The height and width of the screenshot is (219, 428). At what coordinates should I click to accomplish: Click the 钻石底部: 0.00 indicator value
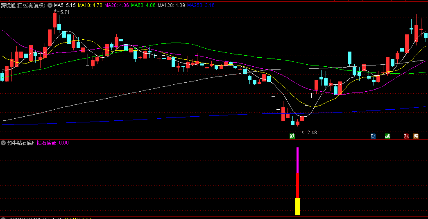coord(53,142)
